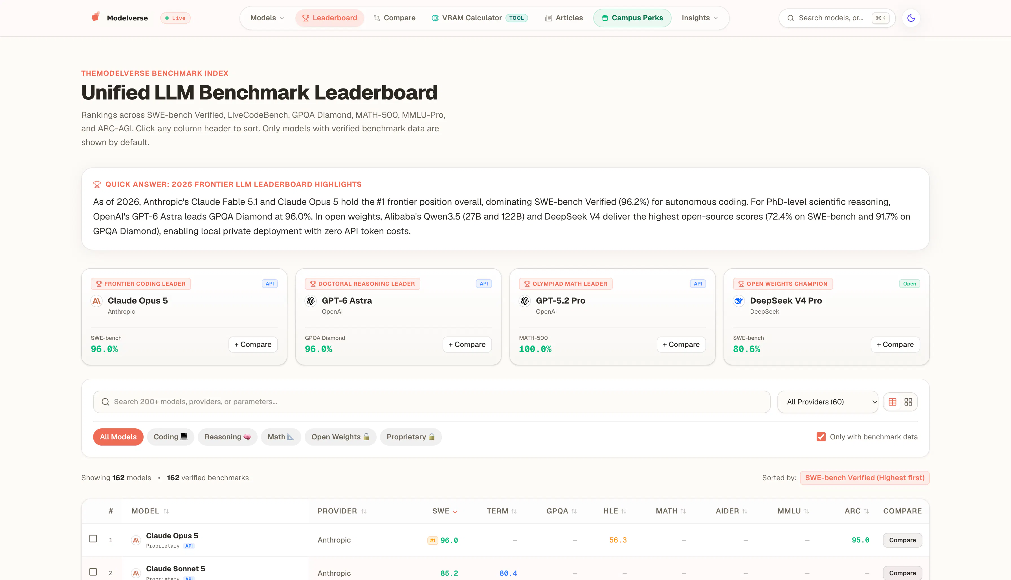This screenshot has height=580, width=1011.
Task: Check the Claude Sonnet 5 row checkbox
Action: [93, 572]
